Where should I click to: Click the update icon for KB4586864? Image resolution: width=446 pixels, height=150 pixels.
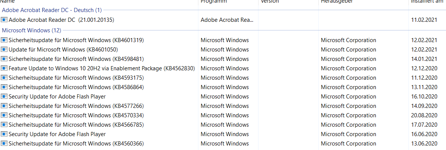pyautogui.click(x=4, y=87)
